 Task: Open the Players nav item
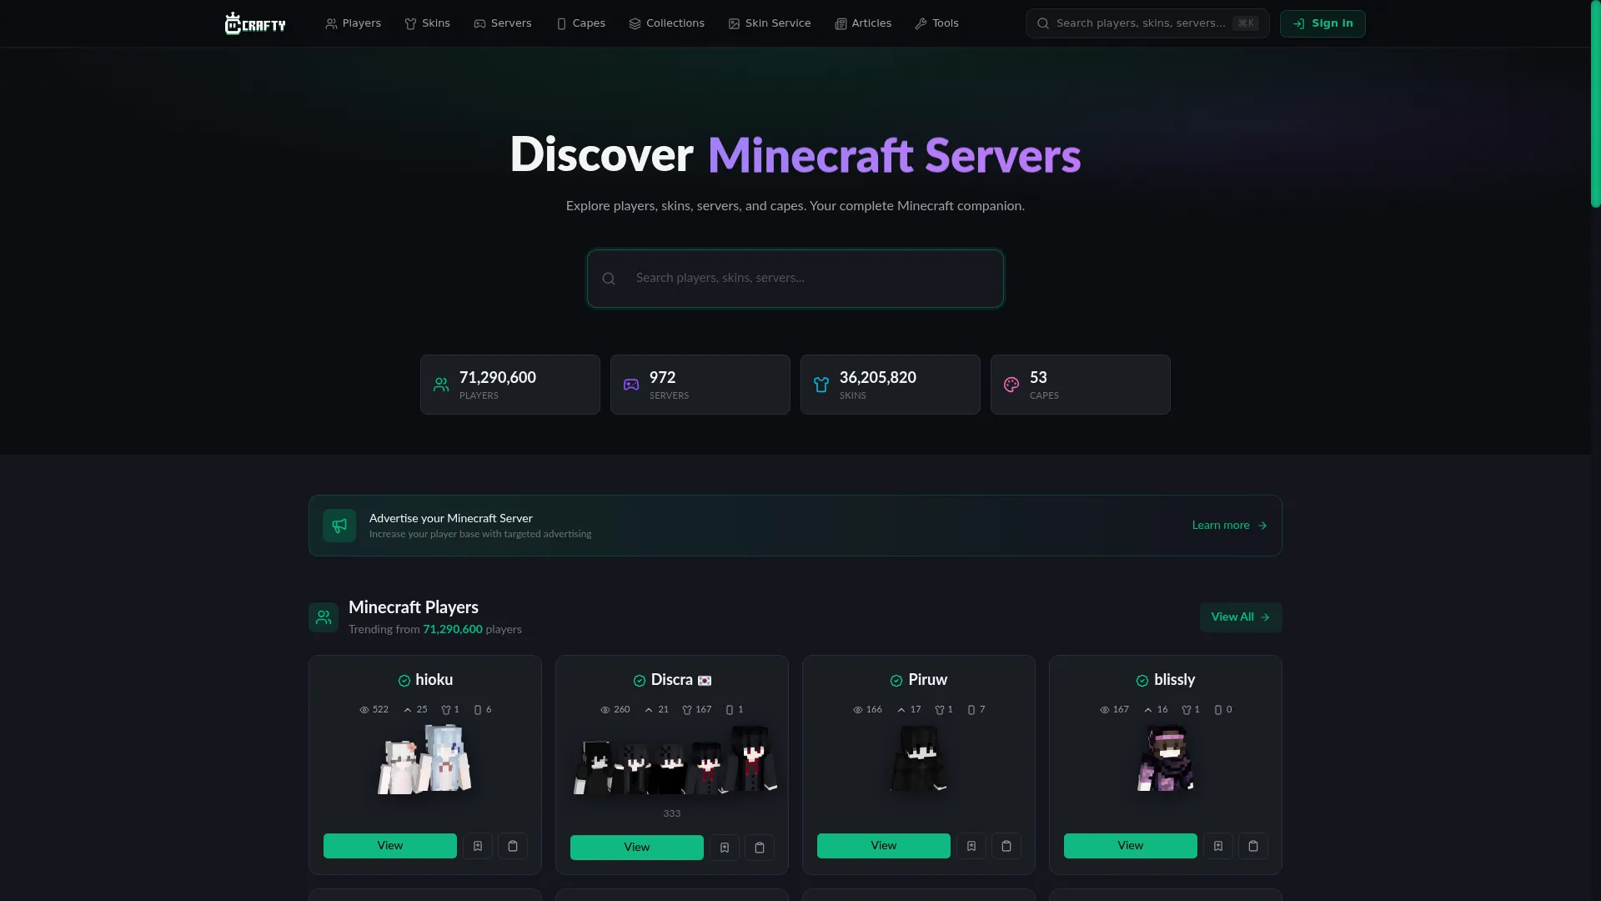point(353,23)
